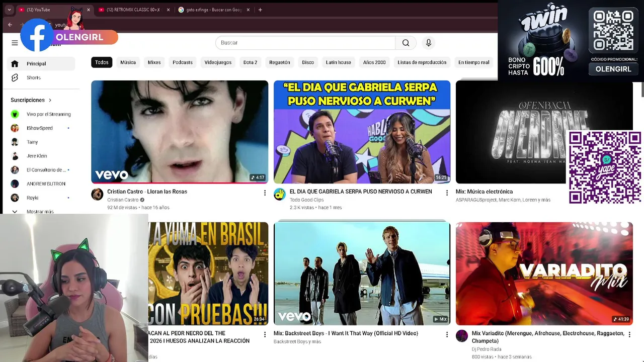This screenshot has width=644, height=362.
Task: Select the Disco filter chip
Action: pos(308,62)
